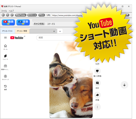Open the YouTube shortcut button in the toolbar
Image resolution: width=136 pixels, height=119 pixels.
pos(21,15)
